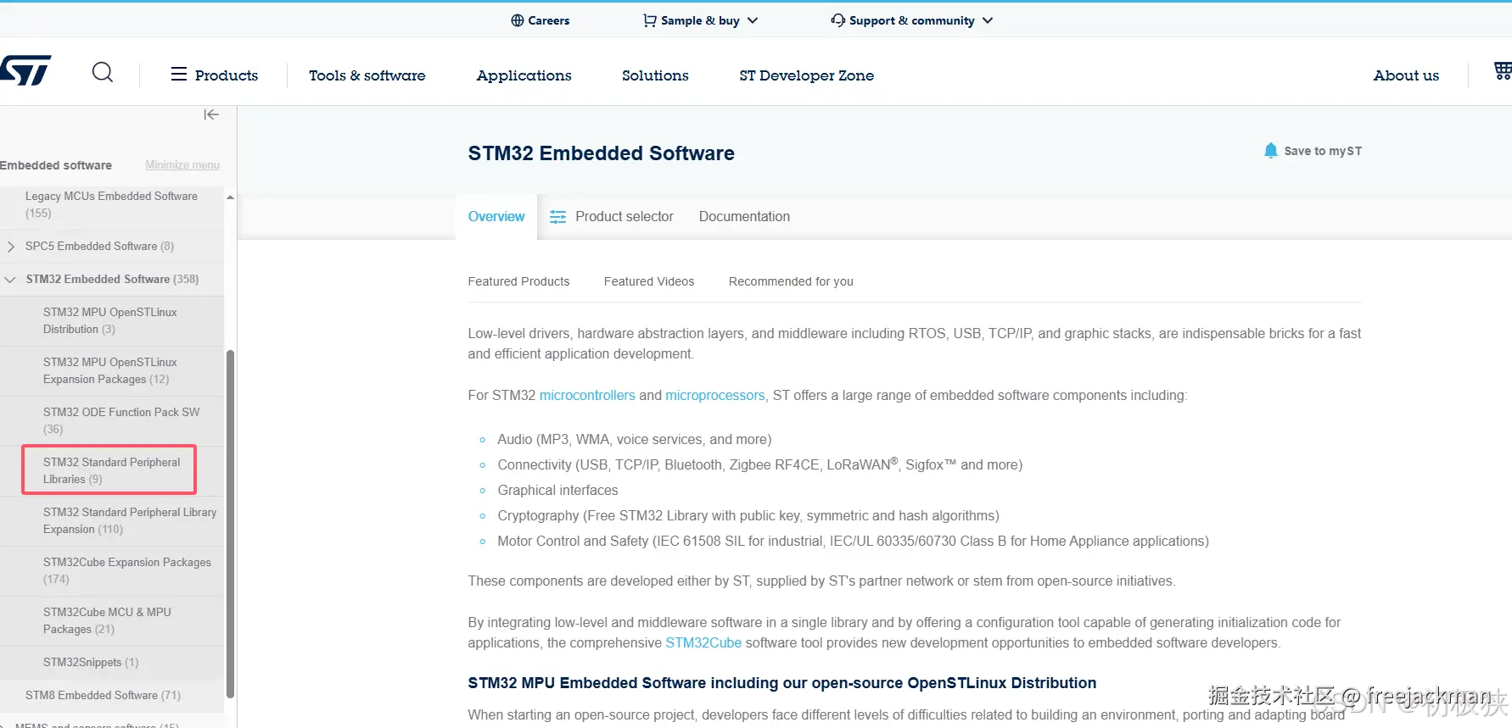Open the Applications menu
1512x728 pixels.
coord(524,75)
